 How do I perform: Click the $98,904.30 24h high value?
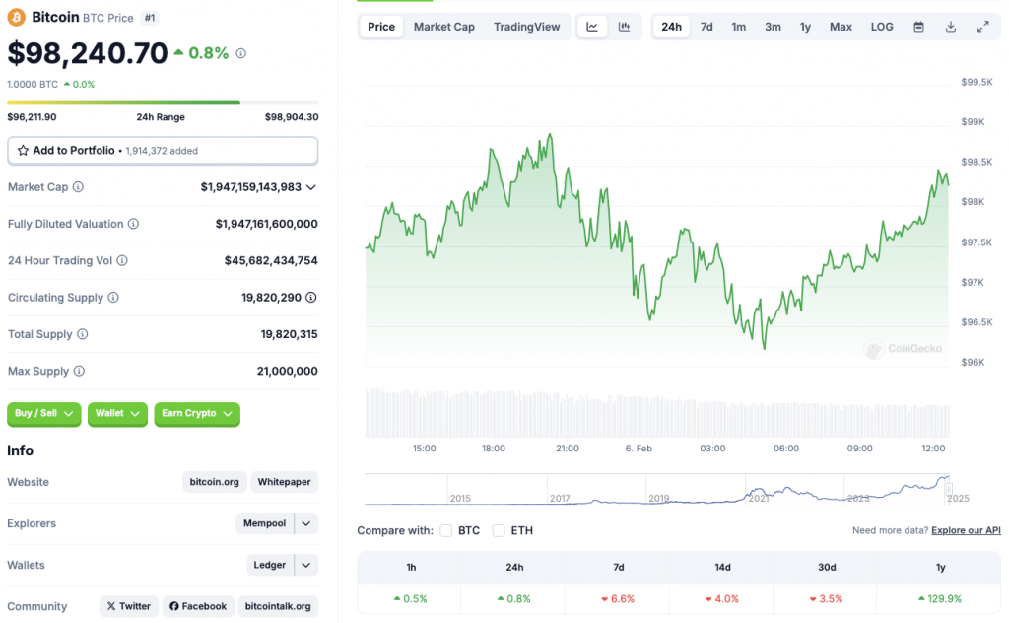coord(292,117)
